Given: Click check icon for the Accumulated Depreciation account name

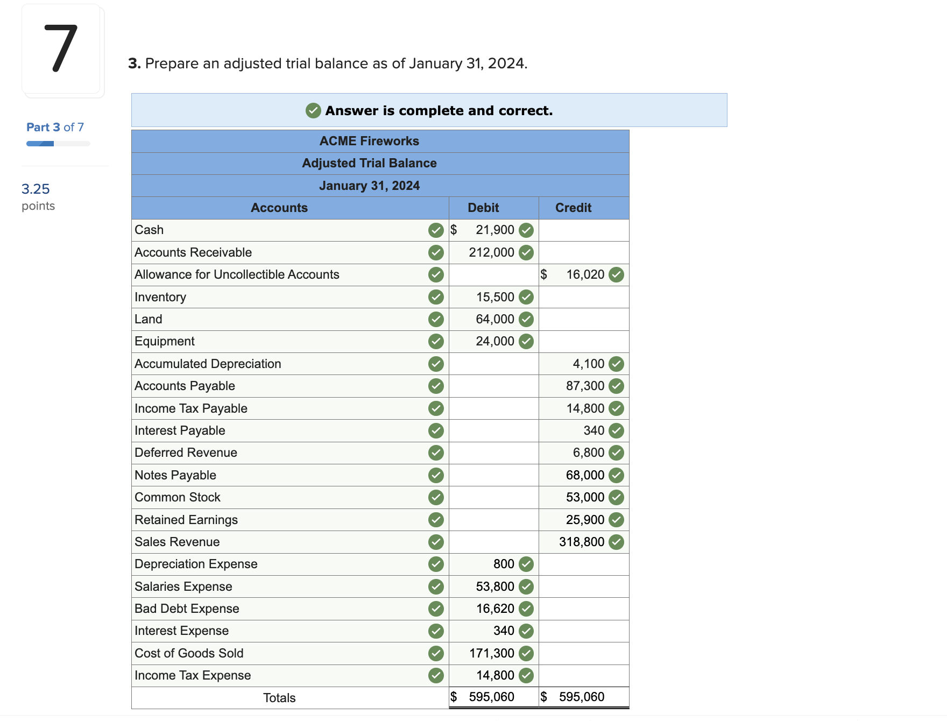Looking at the screenshot, I should (x=436, y=364).
